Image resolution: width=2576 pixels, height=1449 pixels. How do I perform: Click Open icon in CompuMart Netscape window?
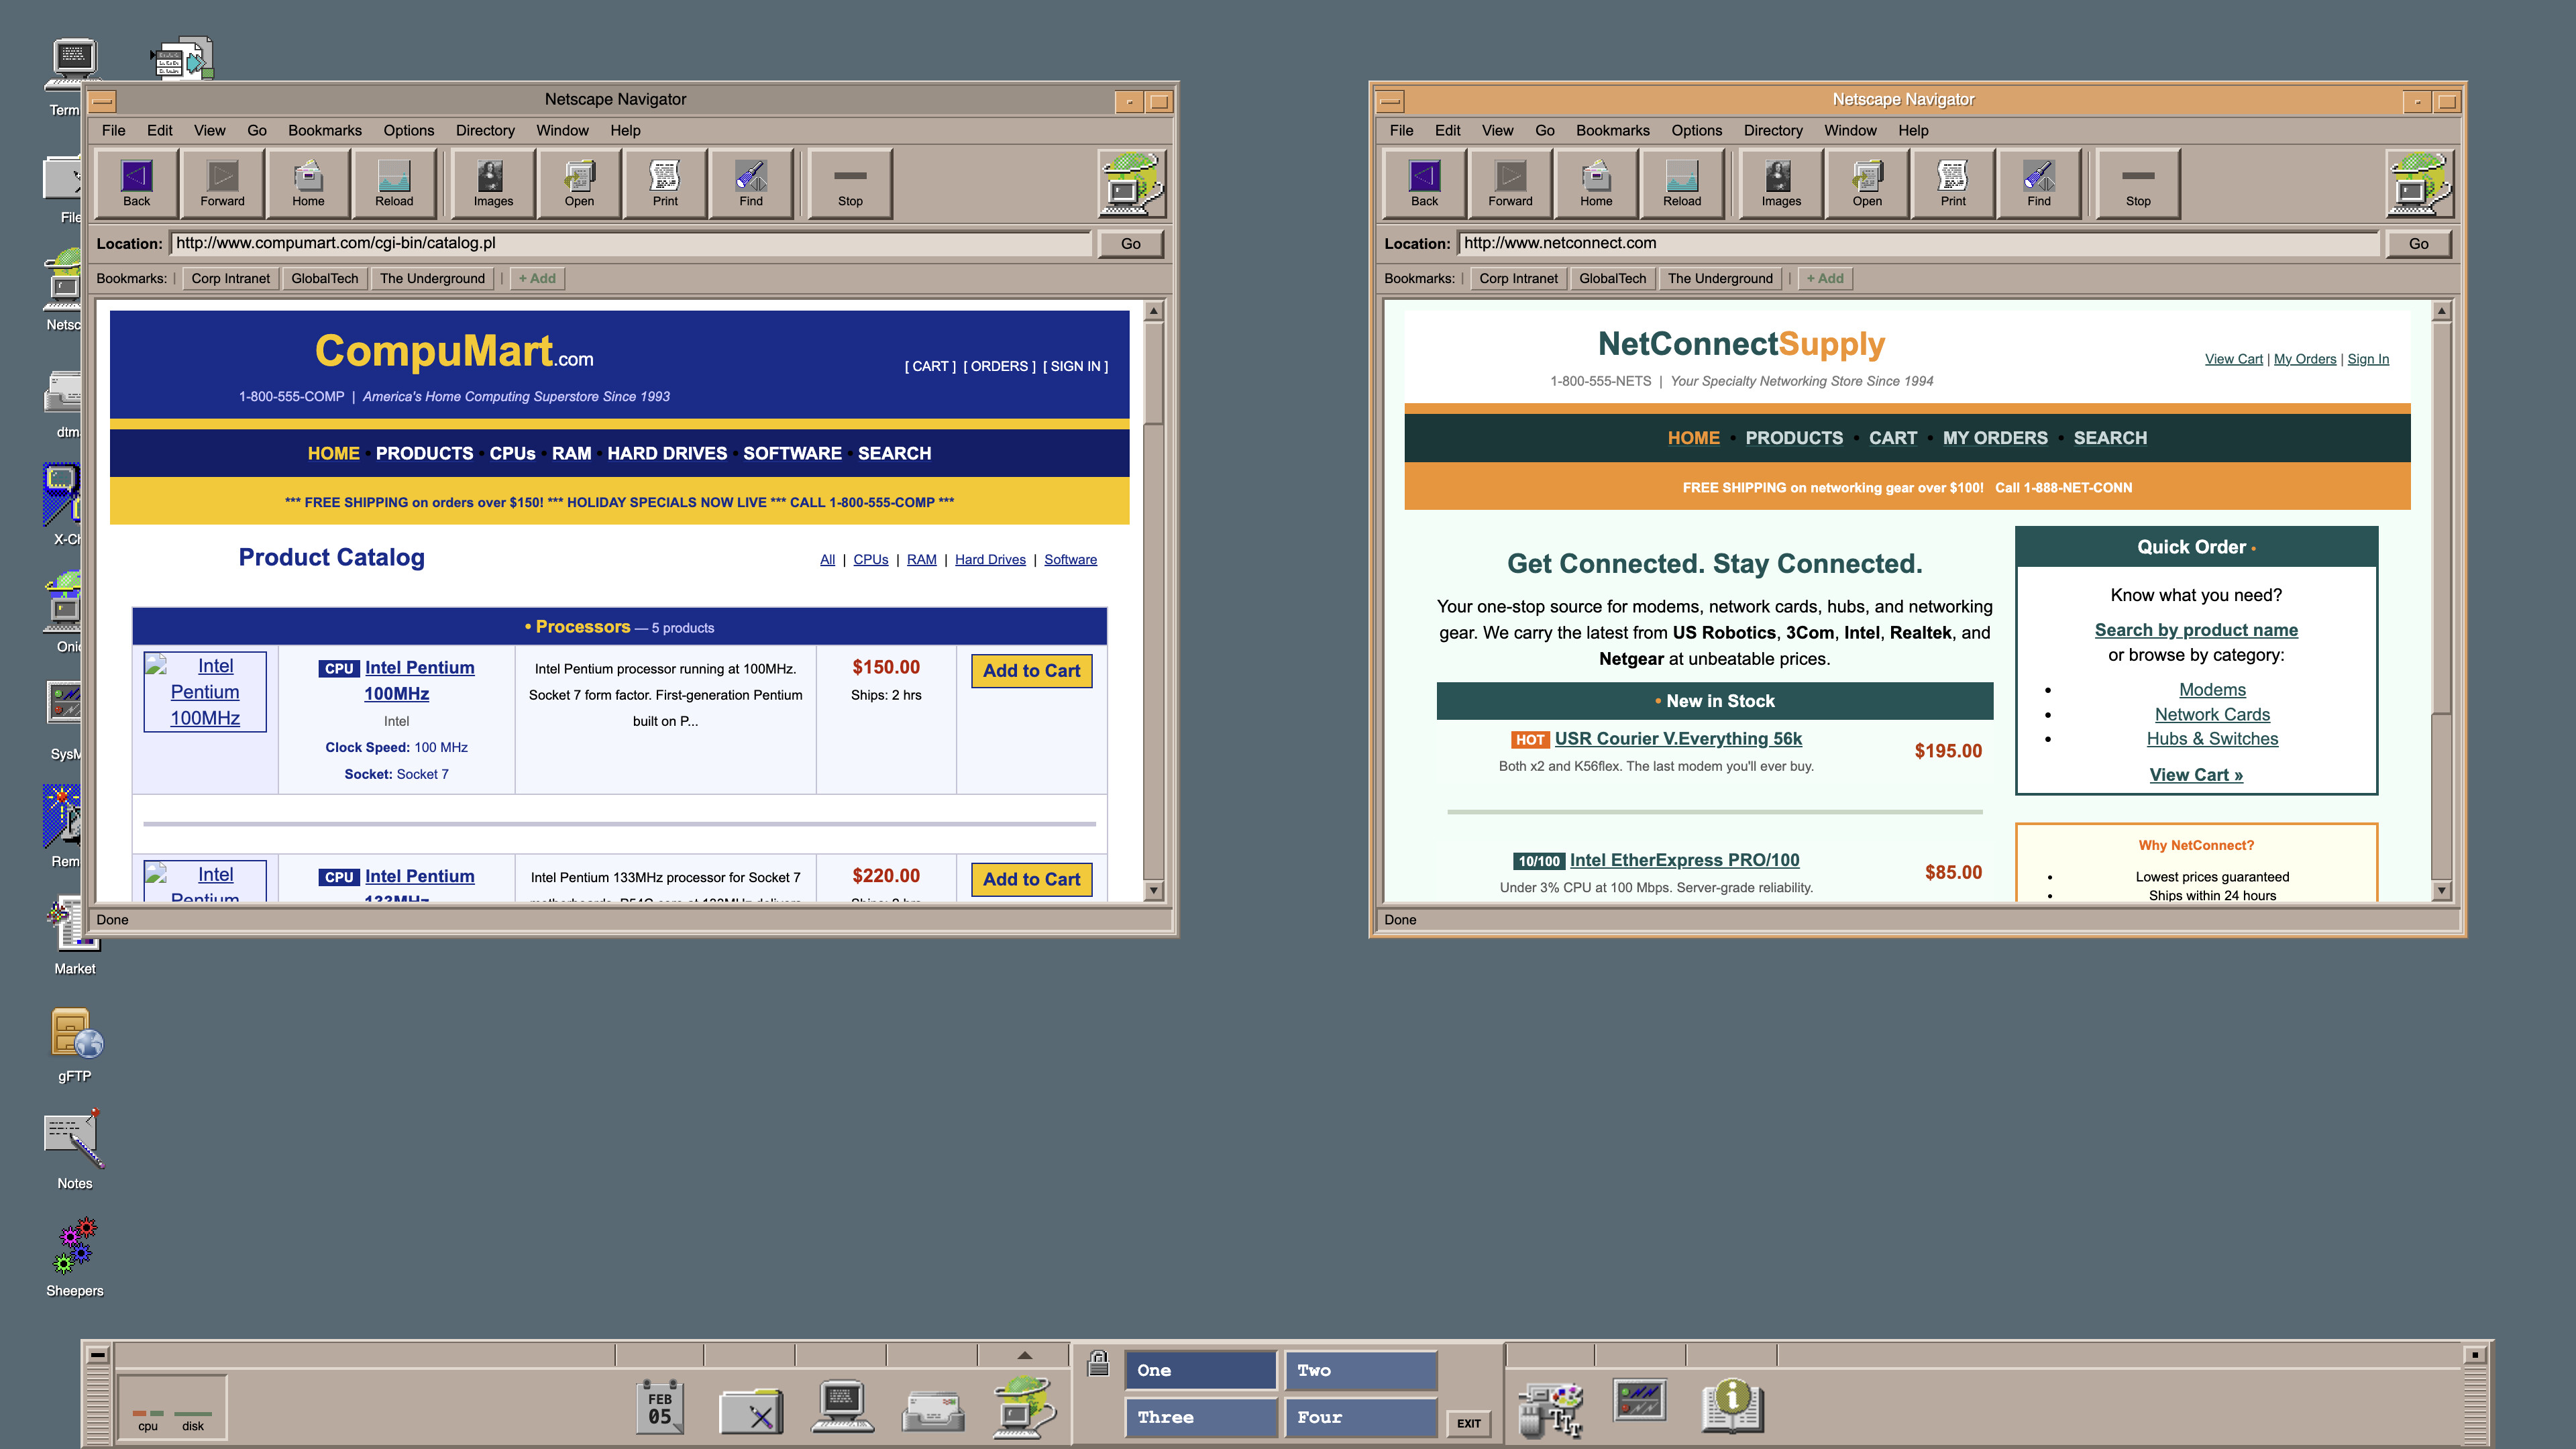pos(579,184)
